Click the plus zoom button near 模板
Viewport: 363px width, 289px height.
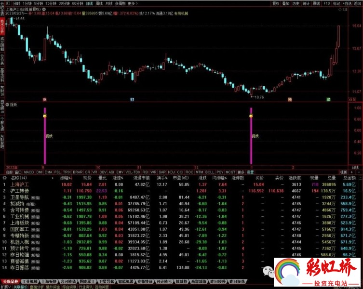click(x=351, y=172)
